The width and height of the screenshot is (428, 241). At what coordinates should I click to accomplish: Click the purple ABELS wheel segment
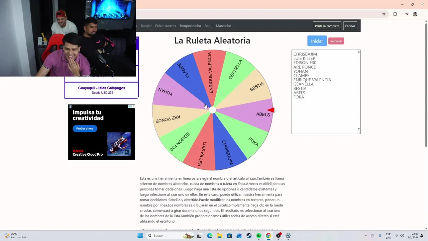(x=263, y=114)
